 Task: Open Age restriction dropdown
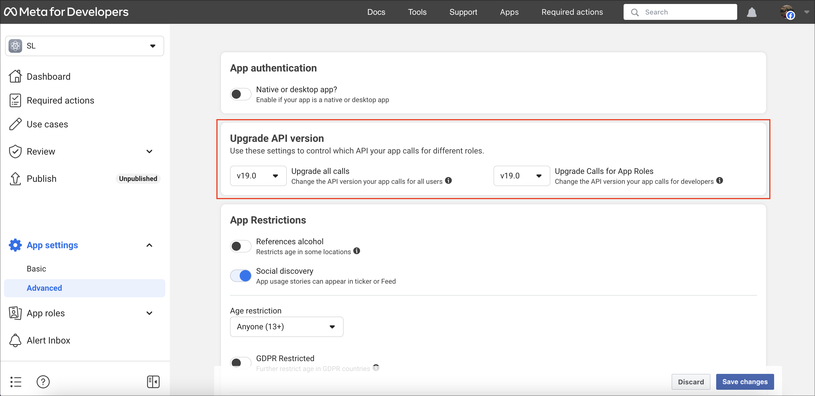tap(287, 327)
